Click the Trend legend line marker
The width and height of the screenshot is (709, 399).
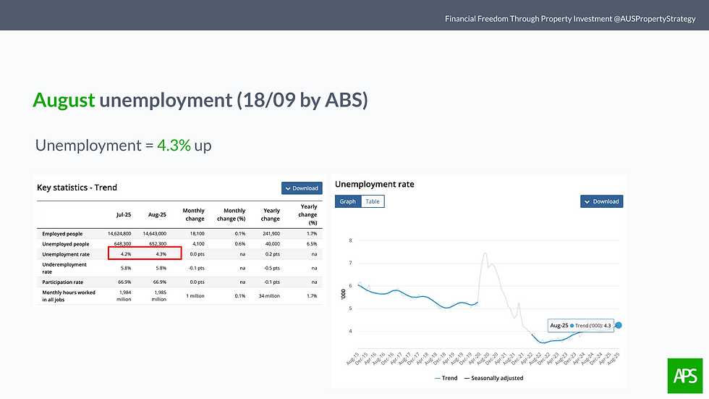[438, 378]
